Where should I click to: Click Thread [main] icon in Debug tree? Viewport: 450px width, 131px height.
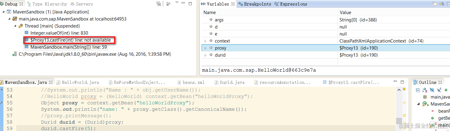pos(21,26)
